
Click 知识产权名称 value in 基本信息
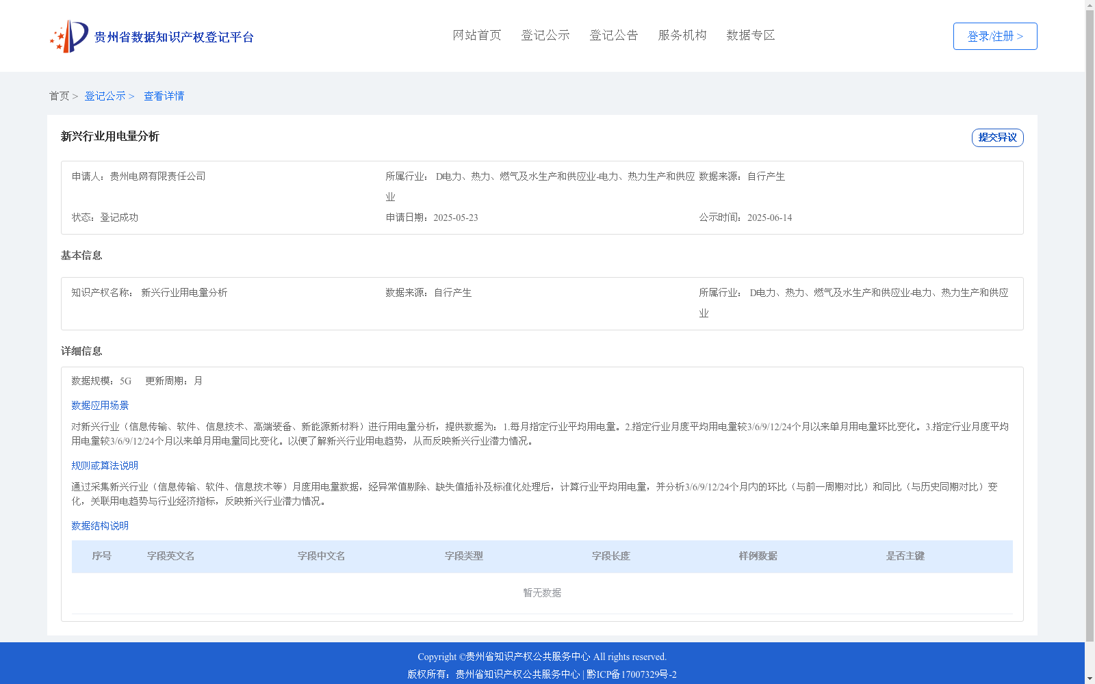tap(184, 293)
